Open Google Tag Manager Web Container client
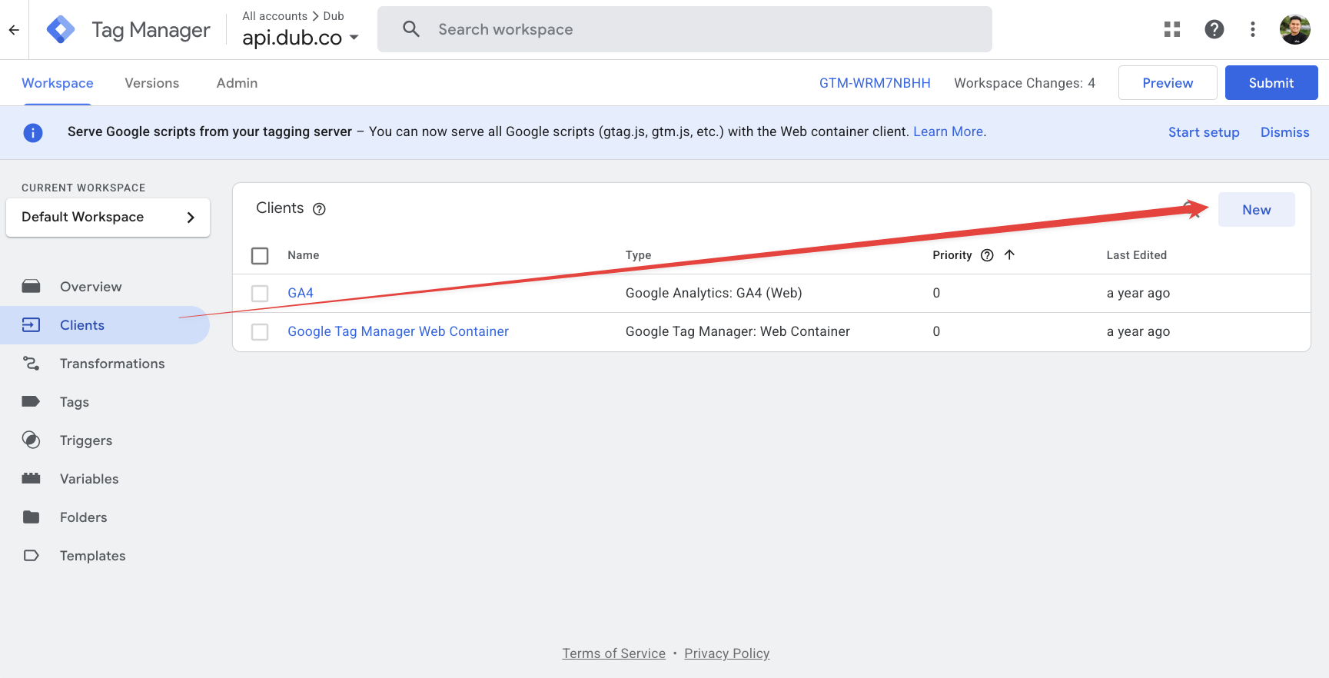The image size is (1329, 678). coord(398,331)
